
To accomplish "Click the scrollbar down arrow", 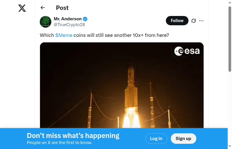I will [230, 146].
